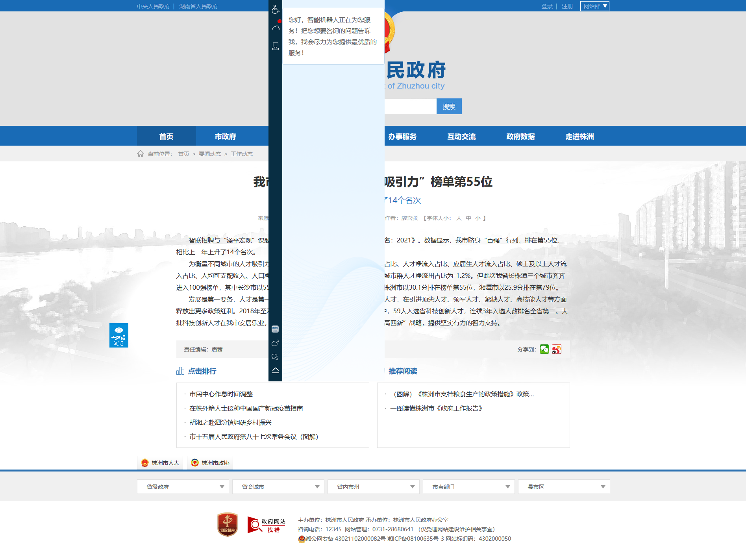Open link 市民中心作息时间调整
The width and height of the screenshot is (746, 551).
[x=221, y=394]
